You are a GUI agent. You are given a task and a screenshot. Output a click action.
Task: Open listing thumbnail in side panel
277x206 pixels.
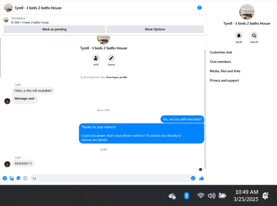pos(247,12)
